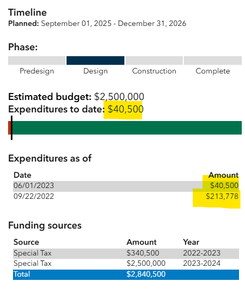Click the Amount header in expenditures table
The height and width of the screenshot is (295, 245).
pyautogui.click(x=223, y=175)
